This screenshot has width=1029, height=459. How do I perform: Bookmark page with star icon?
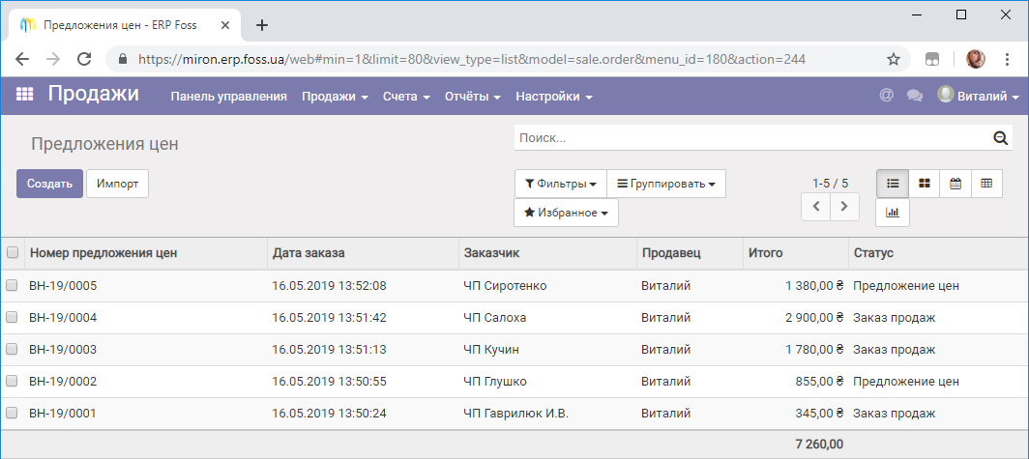[x=894, y=60]
